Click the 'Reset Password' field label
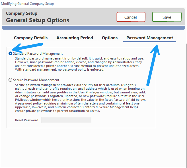This screenshot has width=187, height=168. pos(26,120)
